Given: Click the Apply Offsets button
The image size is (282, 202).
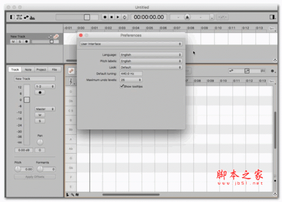Looking at the screenshot, I should click(x=35, y=177).
